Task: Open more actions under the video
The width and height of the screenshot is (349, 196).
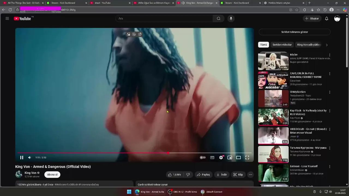Action: point(250,174)
